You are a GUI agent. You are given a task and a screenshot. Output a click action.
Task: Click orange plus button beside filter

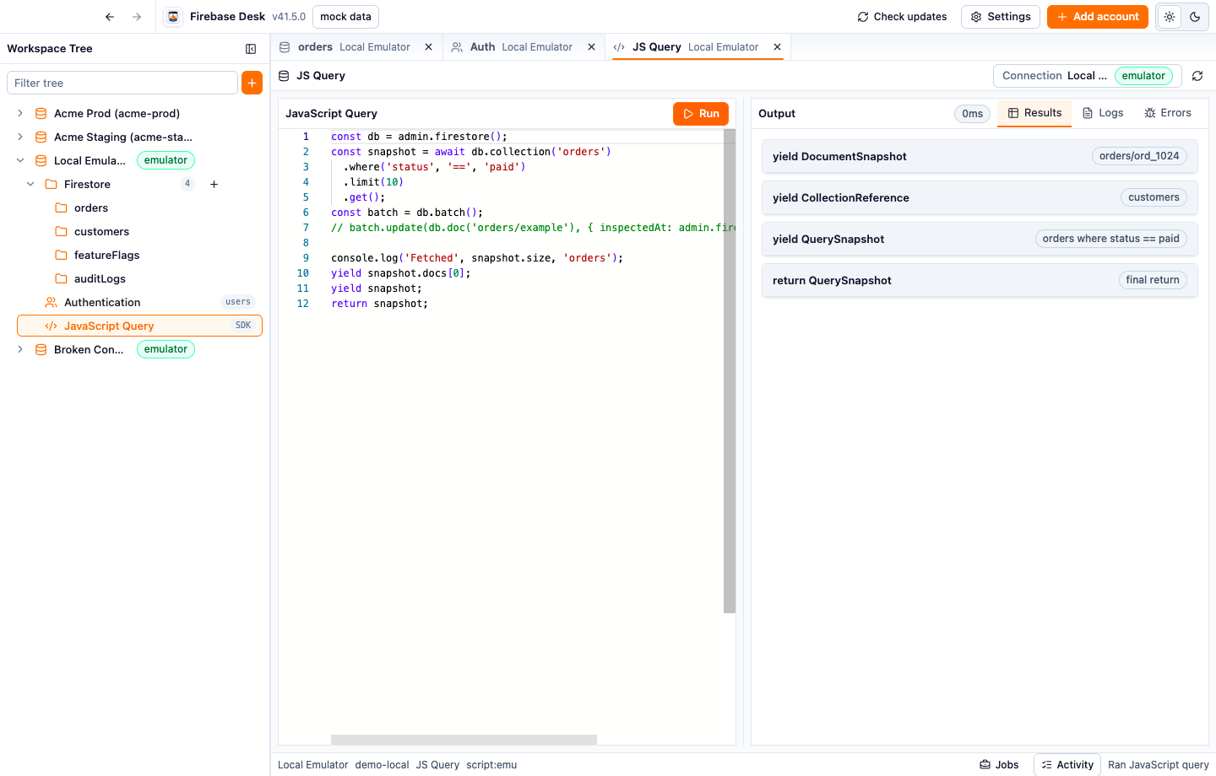coord(252,83)
